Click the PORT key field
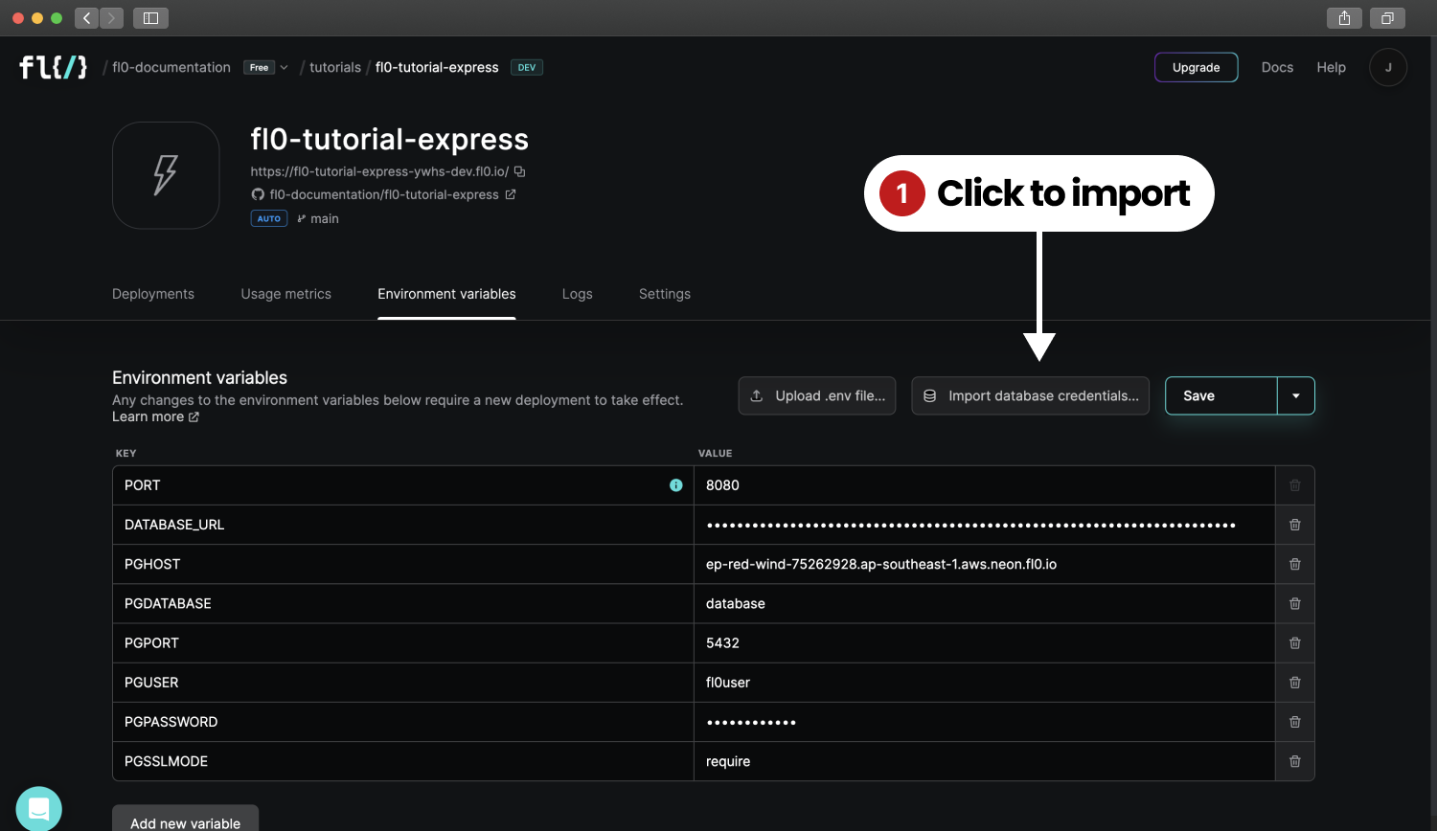Viewport: 1437px width, 831px height. coord(403,485)
